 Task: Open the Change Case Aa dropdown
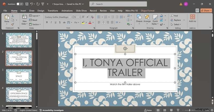click(x=77, y=22)
